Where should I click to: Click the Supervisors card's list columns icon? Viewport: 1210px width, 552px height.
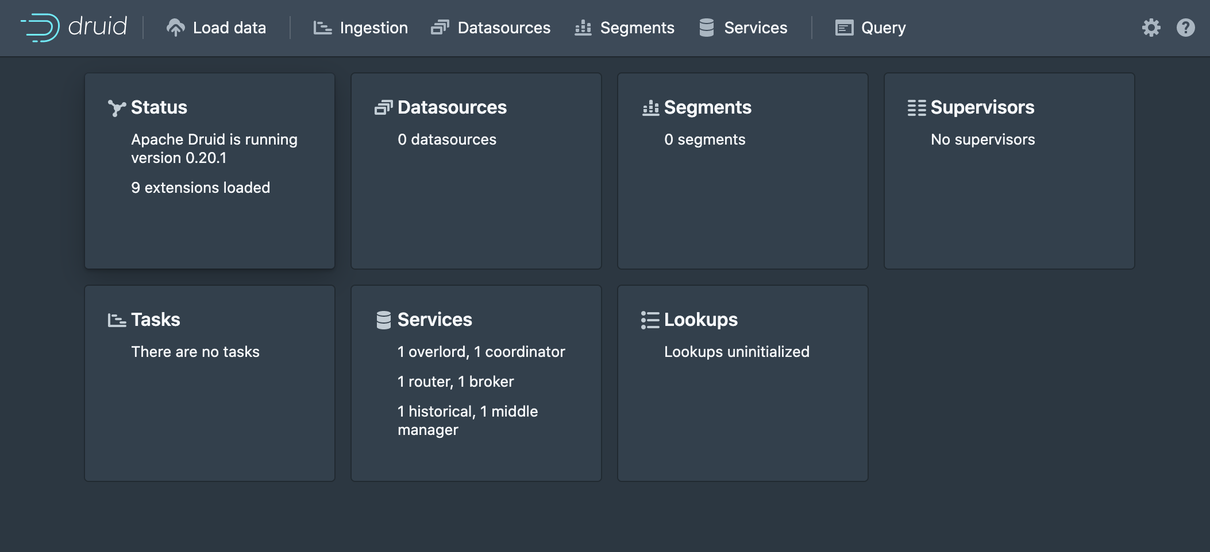916,108
